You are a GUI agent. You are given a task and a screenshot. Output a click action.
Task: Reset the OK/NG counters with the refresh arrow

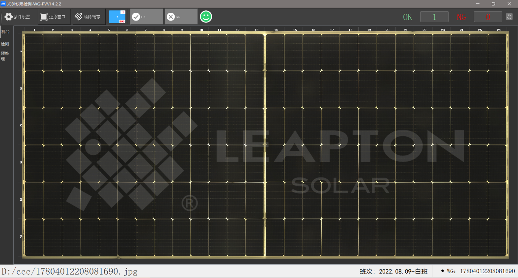pyautogui.click(x=509, y=17)
